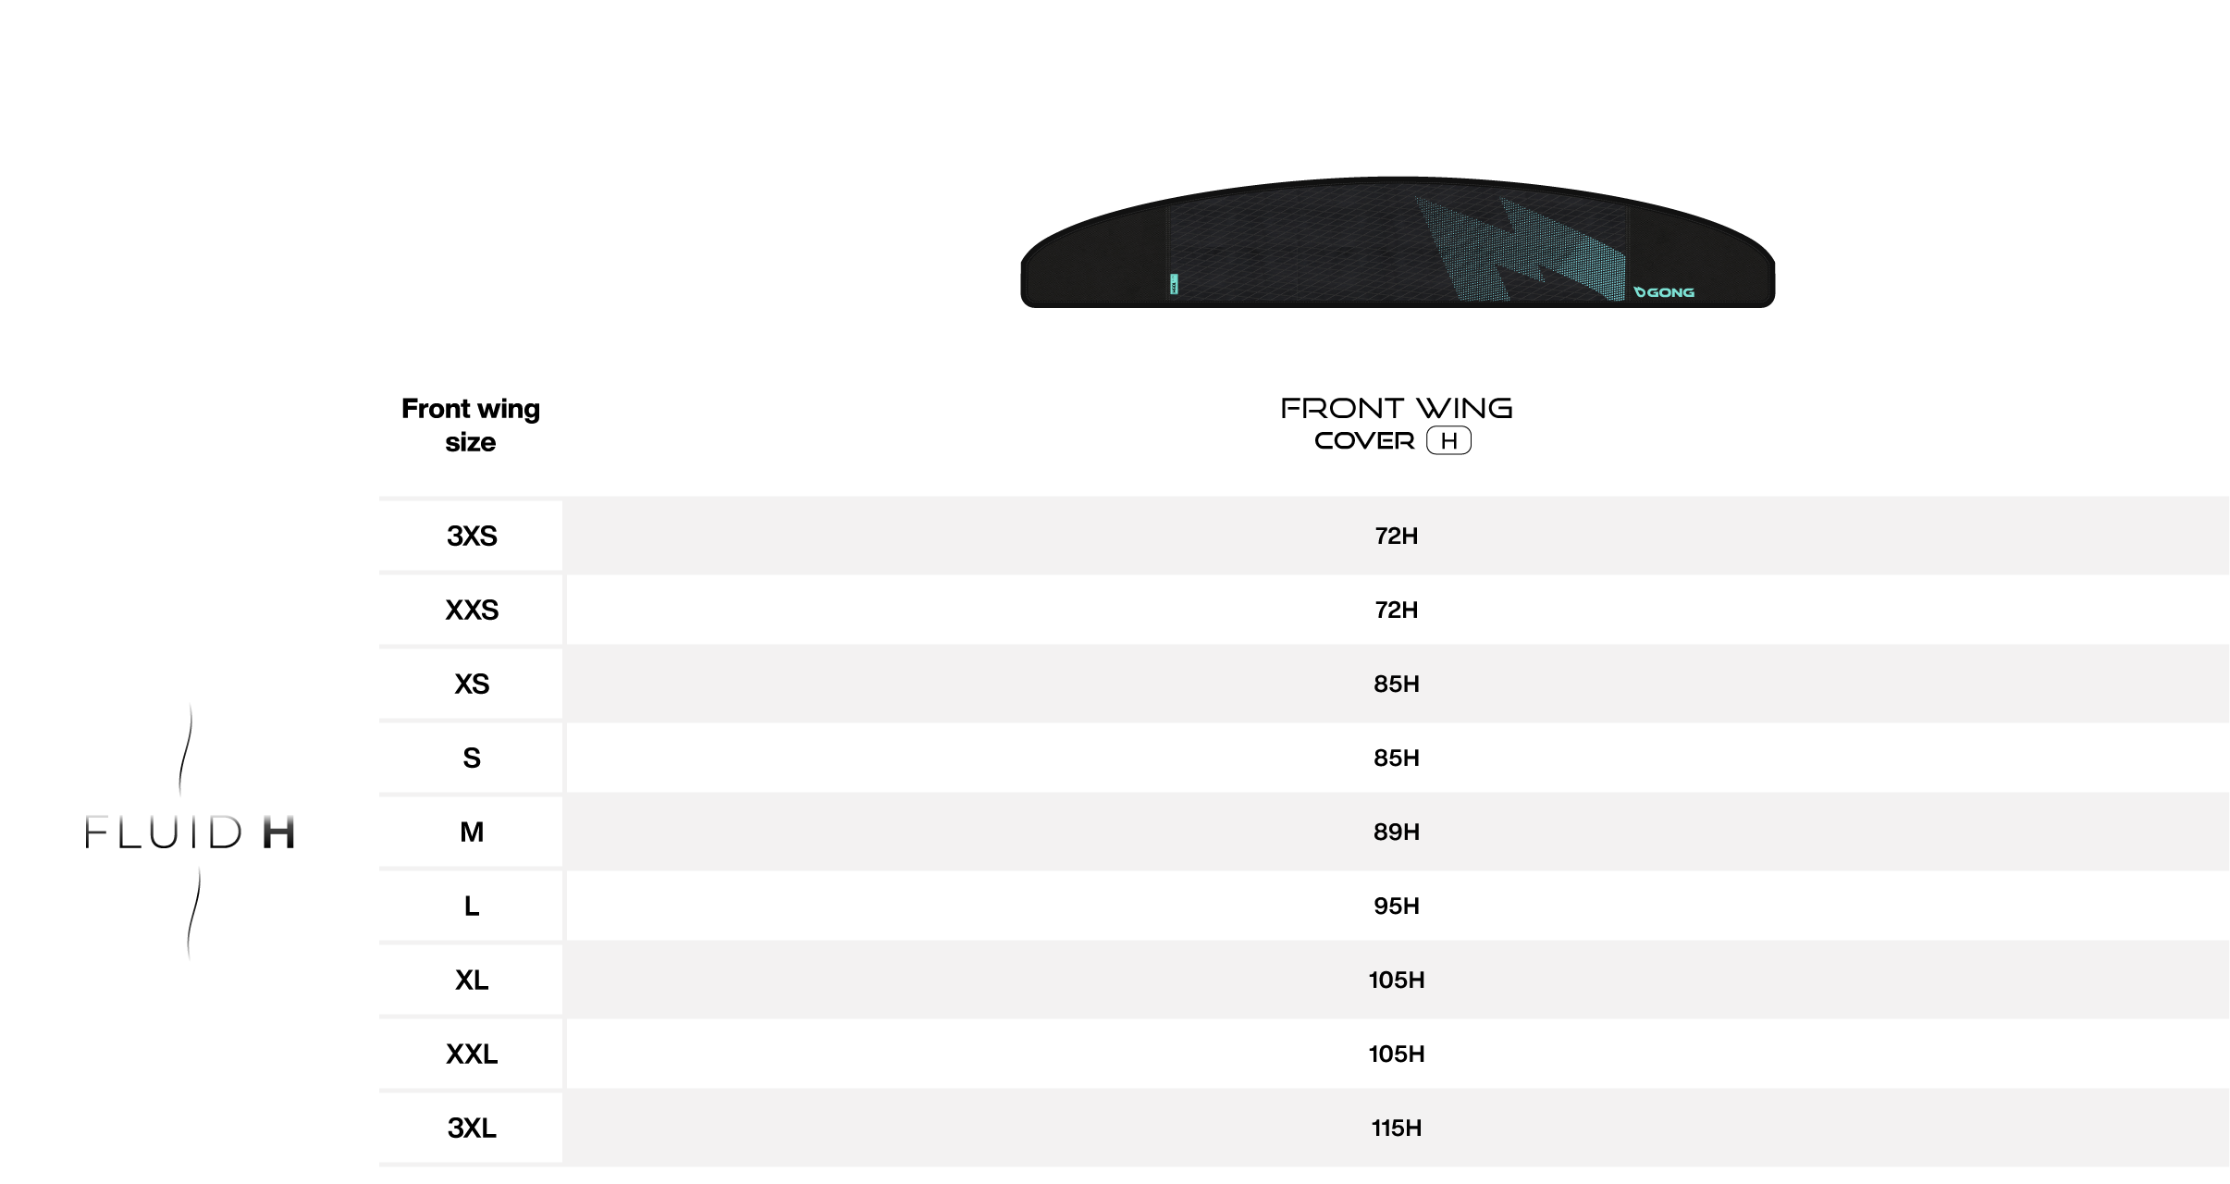Select the XS size row label
The width and height of the screenshot is (2230, 1184).
[472, 684]
